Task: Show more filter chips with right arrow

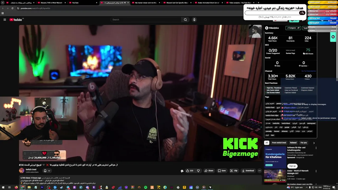Action: [314, 143]
